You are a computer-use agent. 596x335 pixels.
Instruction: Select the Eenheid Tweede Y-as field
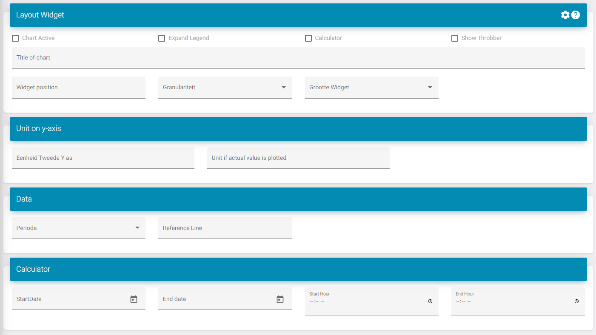coord(103,158)
